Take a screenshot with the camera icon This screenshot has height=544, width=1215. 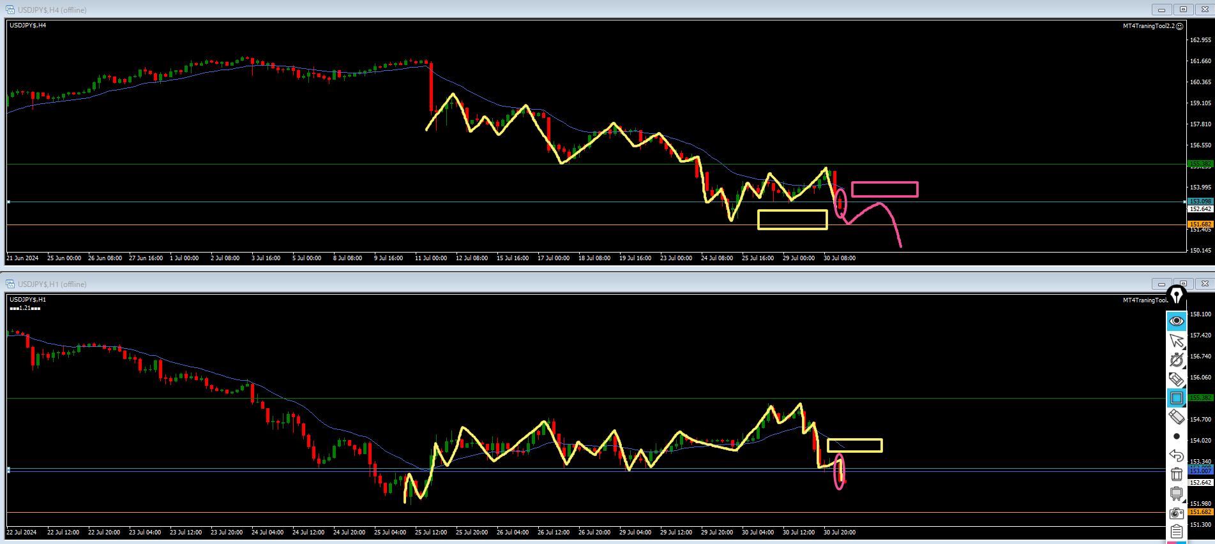1176,513
